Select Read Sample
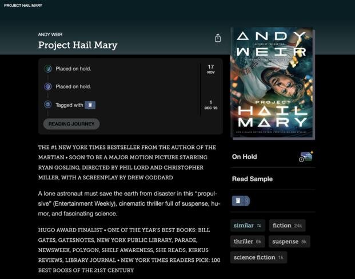This screenshot has width=355, height=279. click(x=252, y=179)
